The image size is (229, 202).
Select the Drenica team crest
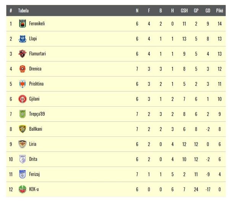pyautogui.click(x=23, y=69)
